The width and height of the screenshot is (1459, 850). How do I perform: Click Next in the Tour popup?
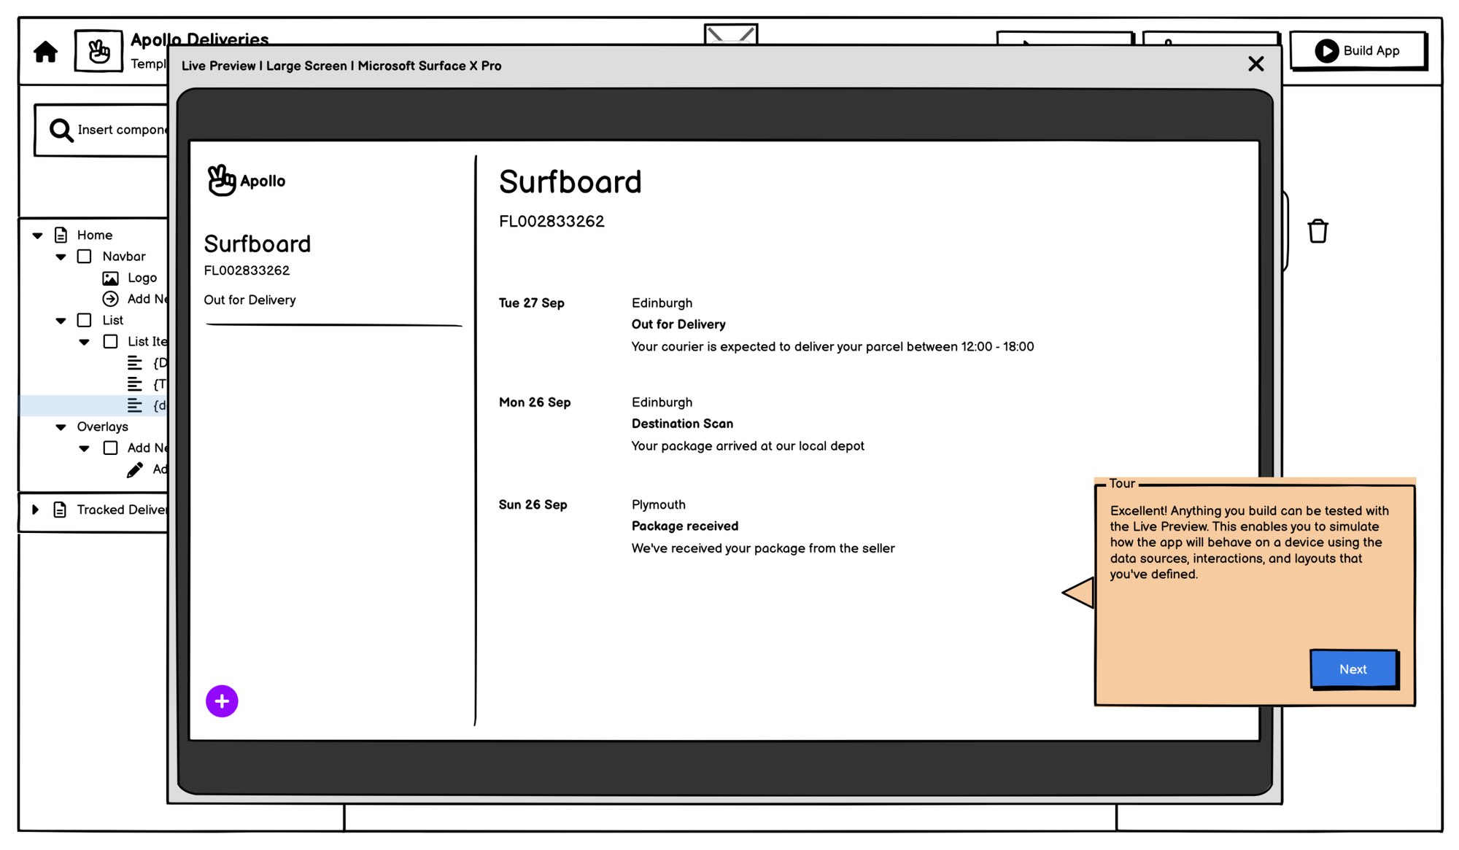[1353, 668]
